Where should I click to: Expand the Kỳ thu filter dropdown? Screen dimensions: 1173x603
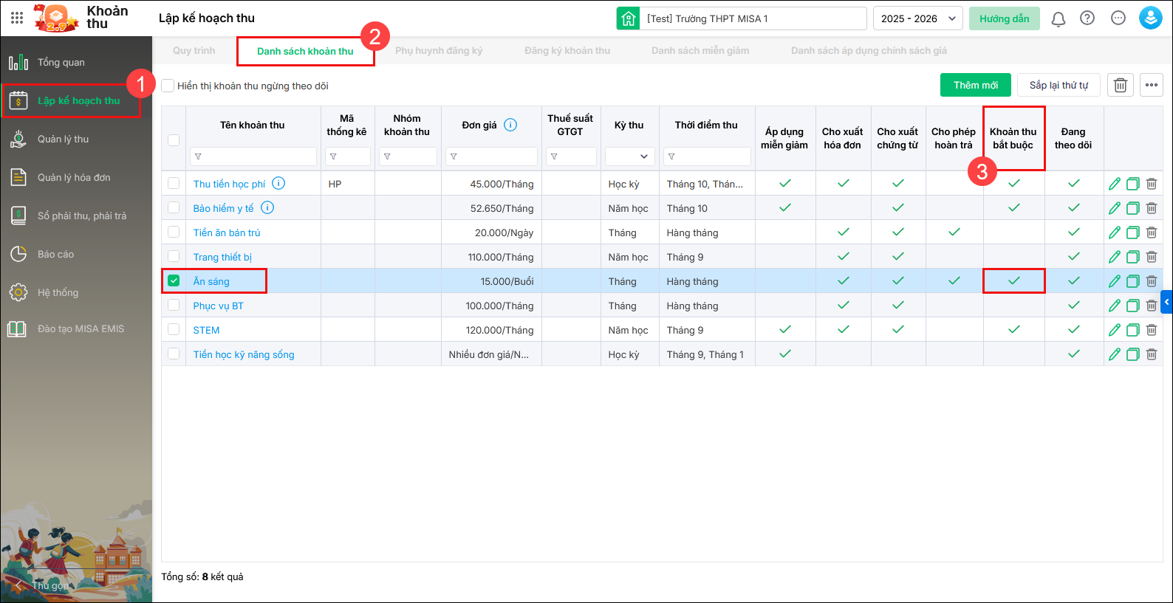[630, 156]
